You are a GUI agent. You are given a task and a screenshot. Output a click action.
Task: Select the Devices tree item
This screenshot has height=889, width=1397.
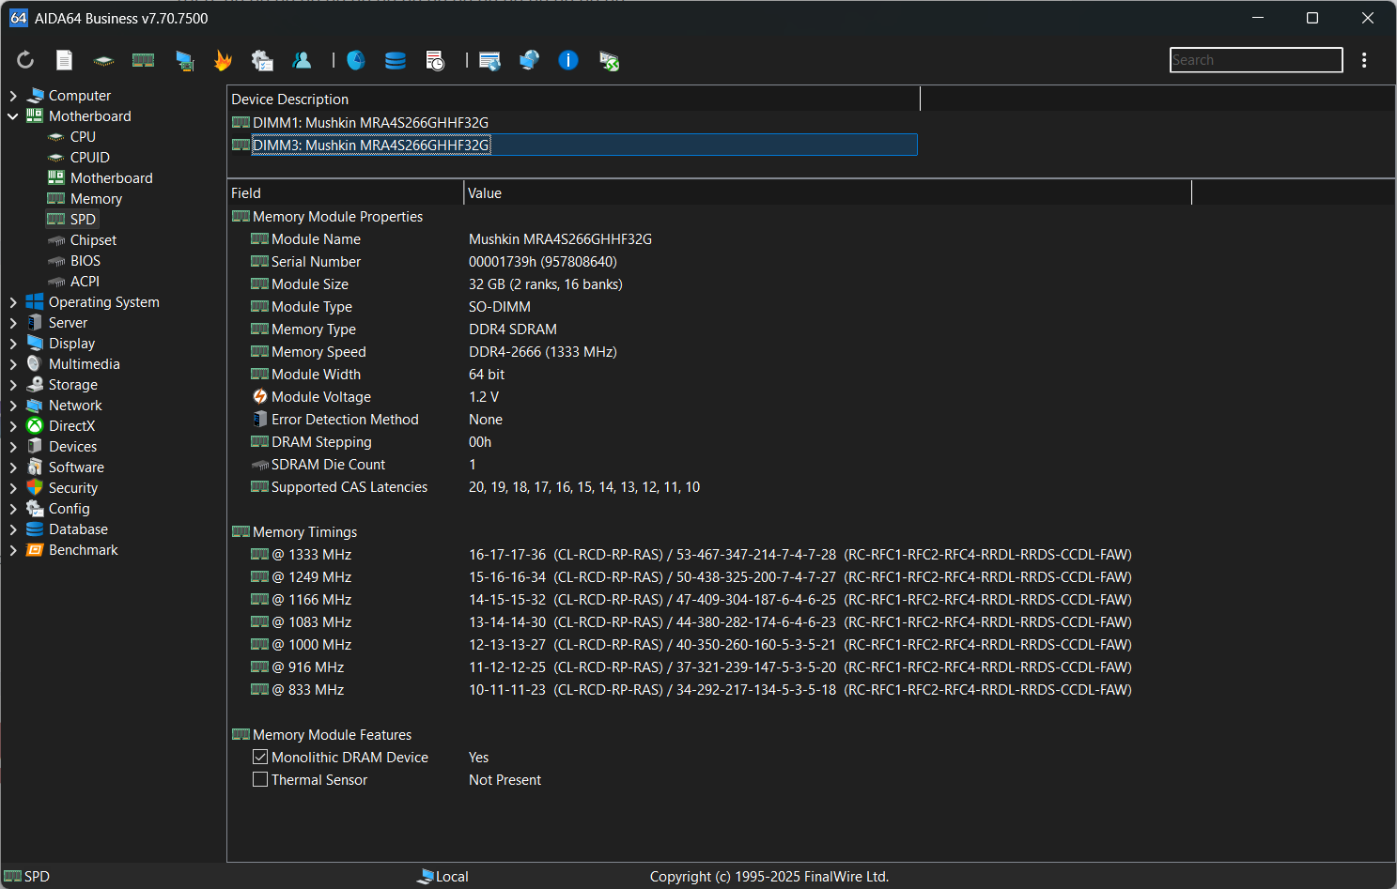pos(72,447)
